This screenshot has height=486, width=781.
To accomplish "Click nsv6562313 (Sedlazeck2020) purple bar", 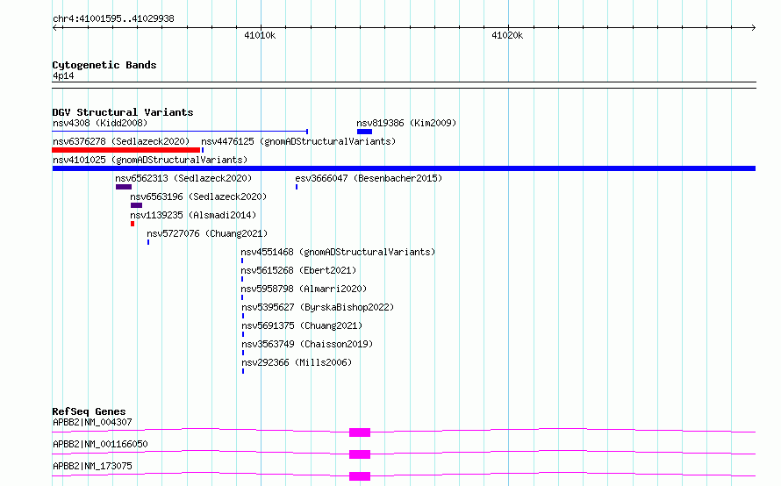I will [124, 187].
